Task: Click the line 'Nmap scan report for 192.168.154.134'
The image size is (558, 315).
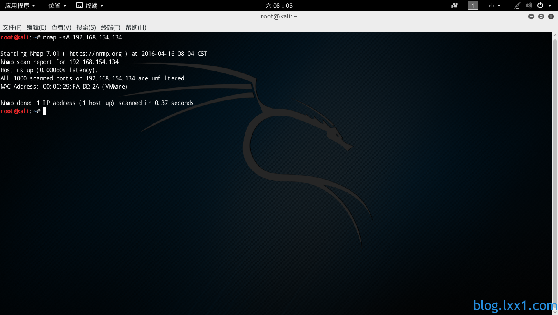Action: click(59, 62)
